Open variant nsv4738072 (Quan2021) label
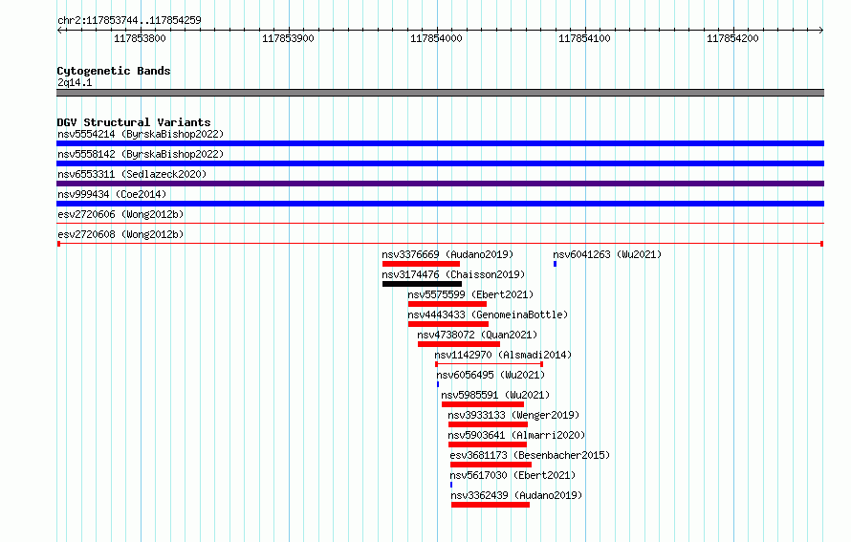This screenshot has height=542, width=851. point(477,335)
